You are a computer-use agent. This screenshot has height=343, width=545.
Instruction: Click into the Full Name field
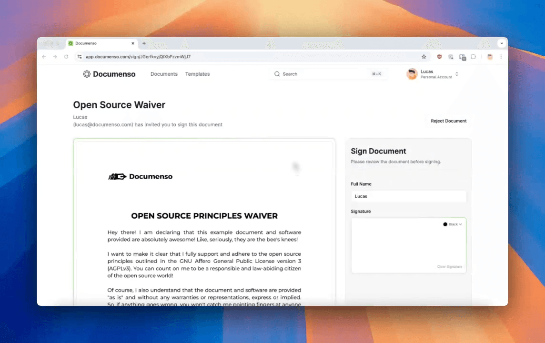pyautogui.click(x=408, y=196)
